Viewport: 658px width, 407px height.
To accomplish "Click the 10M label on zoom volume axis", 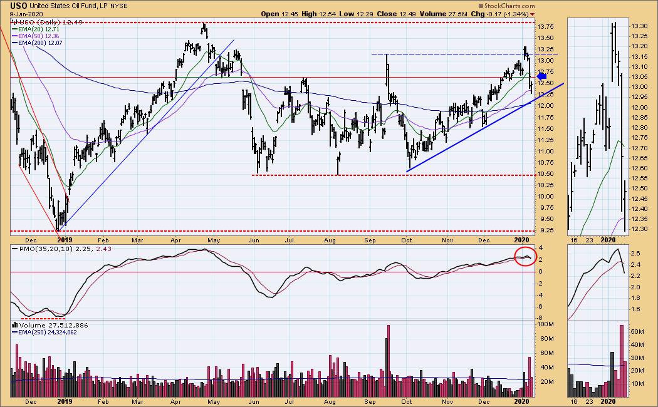I will tap(638, 384).
